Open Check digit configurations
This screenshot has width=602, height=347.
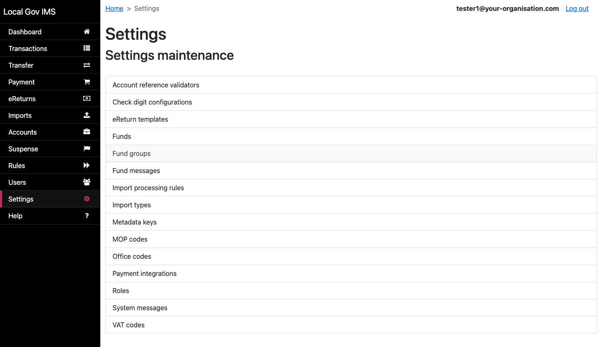(x=152, y=102)
